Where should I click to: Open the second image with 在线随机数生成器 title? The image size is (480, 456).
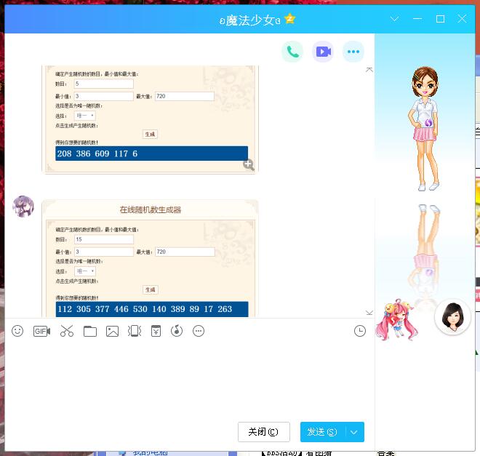(x=150, y=258)
